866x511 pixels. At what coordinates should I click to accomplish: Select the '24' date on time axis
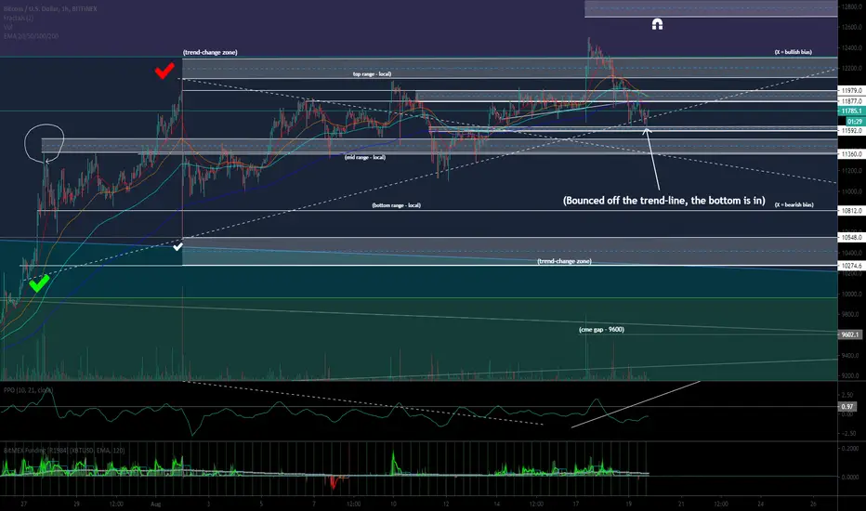pyautogui.click(x=760, y=504)
